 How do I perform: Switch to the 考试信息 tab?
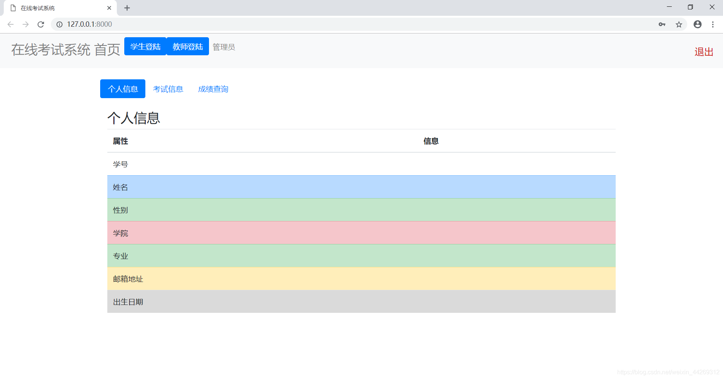coord(168,89)
